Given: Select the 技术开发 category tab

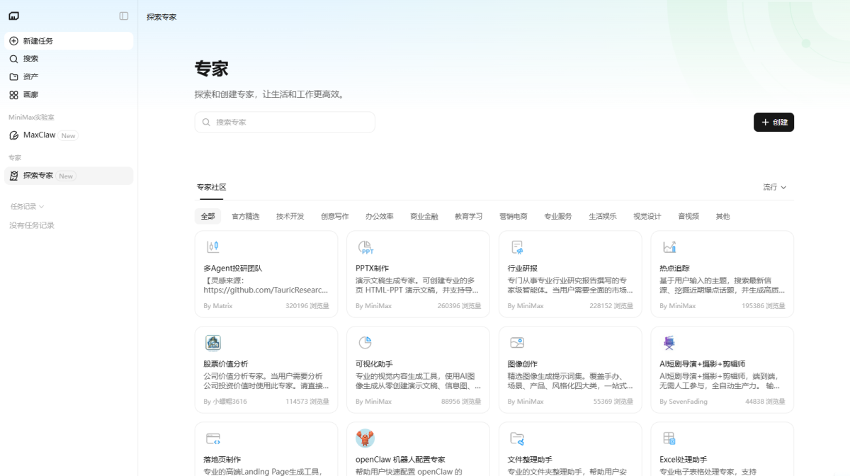Looking at the screenshot, I should coord(290,216).
